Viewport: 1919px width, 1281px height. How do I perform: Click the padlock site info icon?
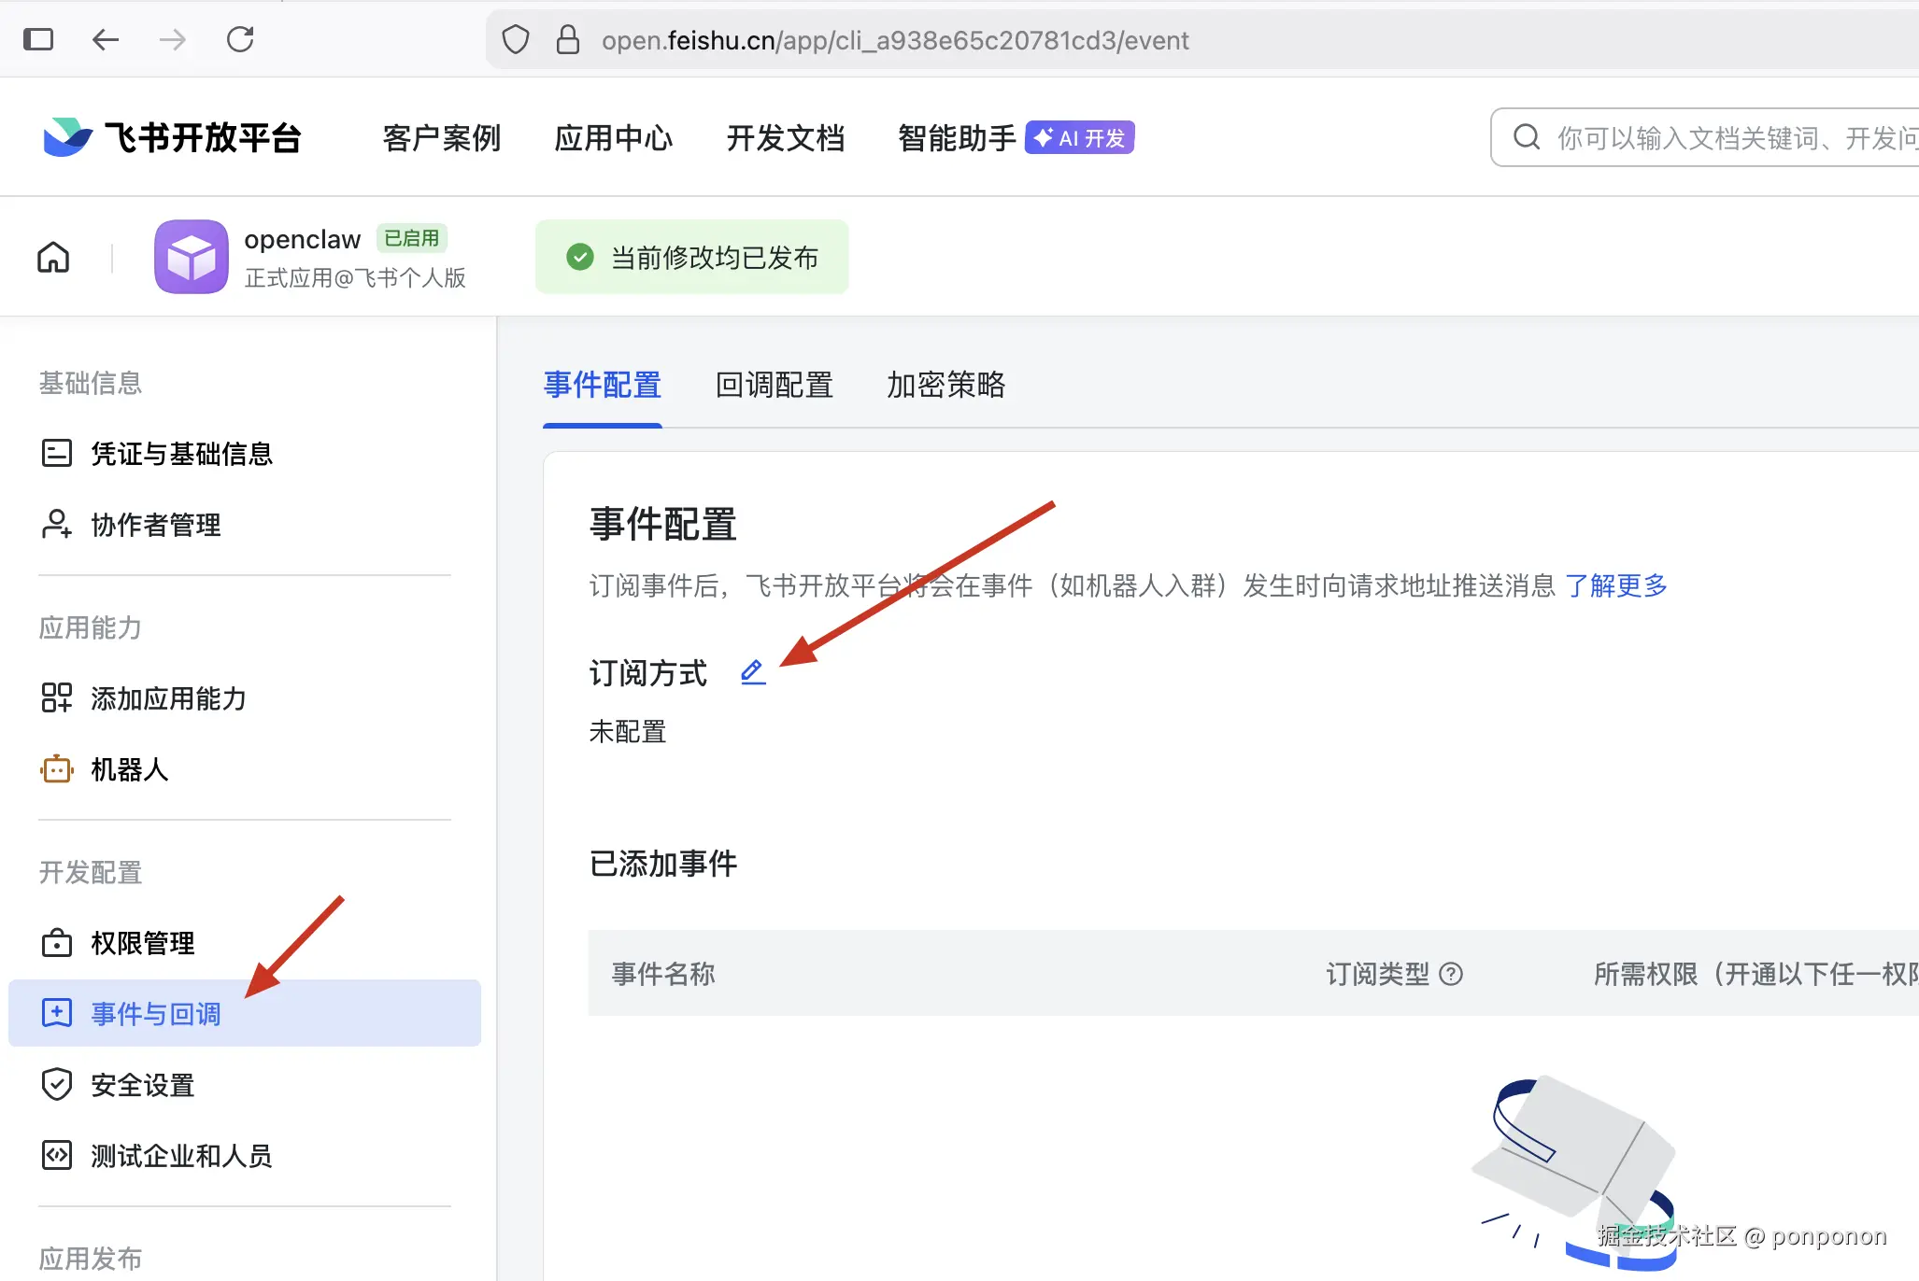567,40
